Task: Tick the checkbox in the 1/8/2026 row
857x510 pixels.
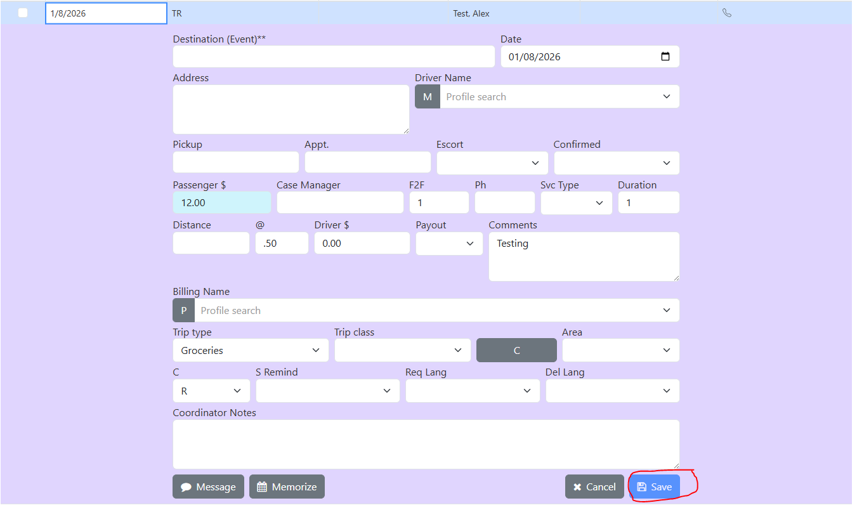Action: (x=23, y=13)
